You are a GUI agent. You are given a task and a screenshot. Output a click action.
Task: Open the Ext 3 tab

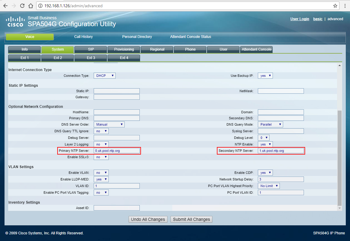(91, 58)
